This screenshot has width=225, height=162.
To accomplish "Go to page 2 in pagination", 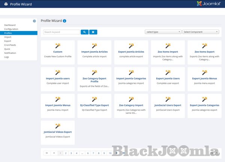I will [x=66, y=153].
